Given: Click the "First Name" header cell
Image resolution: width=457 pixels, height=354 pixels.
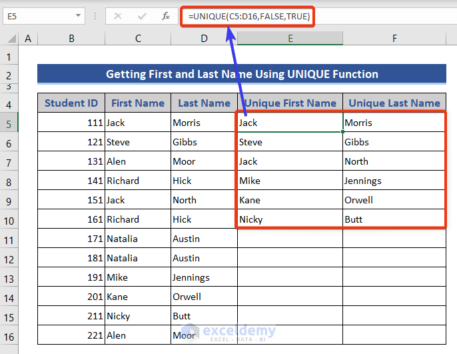Looking at the screenshot, I should pos(138,103).
